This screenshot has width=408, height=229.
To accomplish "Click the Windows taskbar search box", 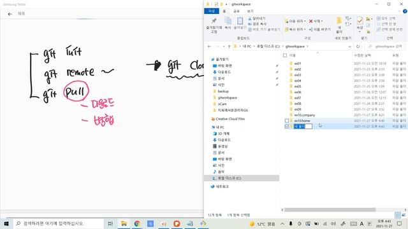I will point(59,223).
